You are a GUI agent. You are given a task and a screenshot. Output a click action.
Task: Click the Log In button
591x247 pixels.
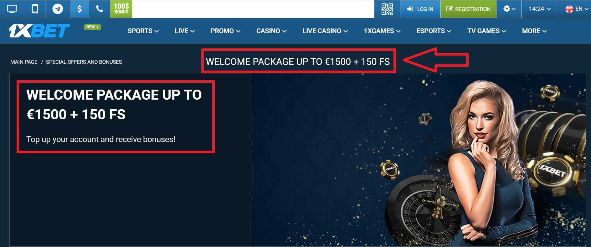tap(420, 9)
